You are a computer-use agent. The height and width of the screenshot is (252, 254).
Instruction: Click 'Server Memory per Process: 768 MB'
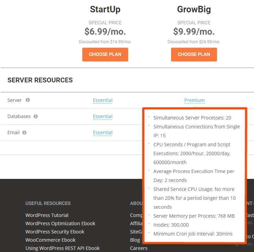(x=194, y=216)
